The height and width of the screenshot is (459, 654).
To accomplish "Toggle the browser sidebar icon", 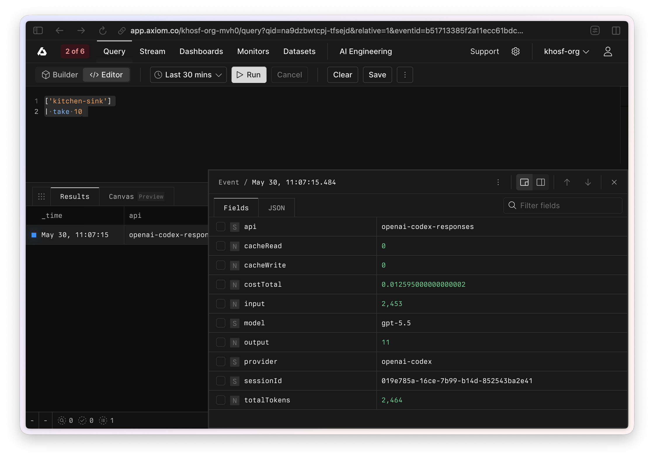I will 38,30.
